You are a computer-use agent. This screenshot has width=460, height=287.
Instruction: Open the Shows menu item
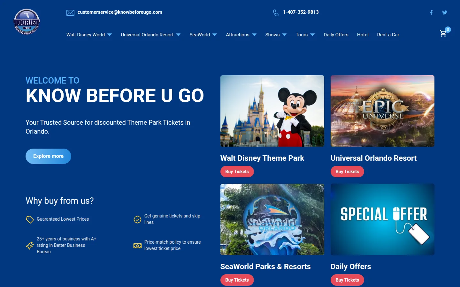[272, 35]
